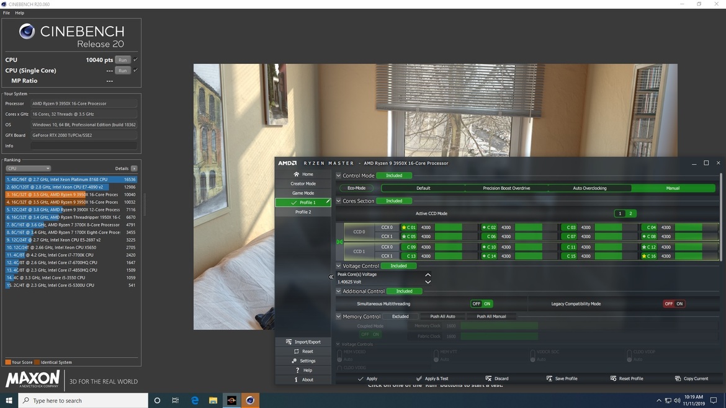The width and height of the screenshot is (726, 408).
Task: Edit Profile 1 name with pencil icon
Action: coord(328,202)
